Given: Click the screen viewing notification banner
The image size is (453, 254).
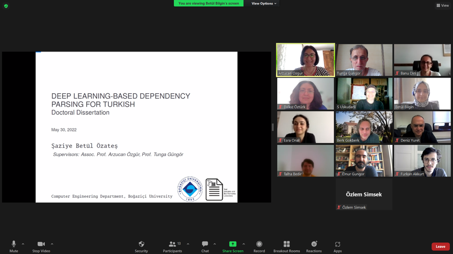Looking at the screenshot, I should click(208, 4).
